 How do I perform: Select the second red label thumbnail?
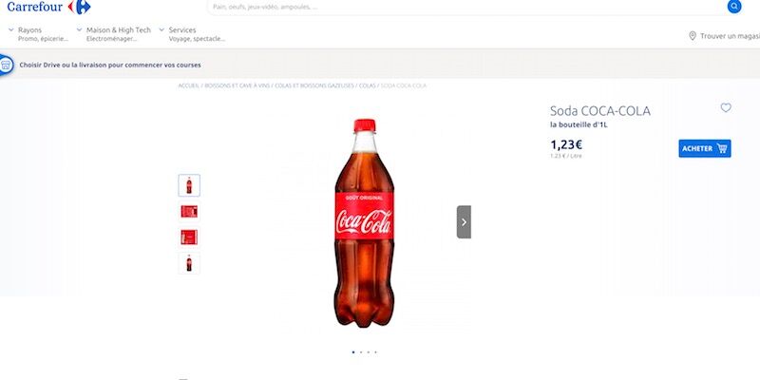(x=189, y=211)
